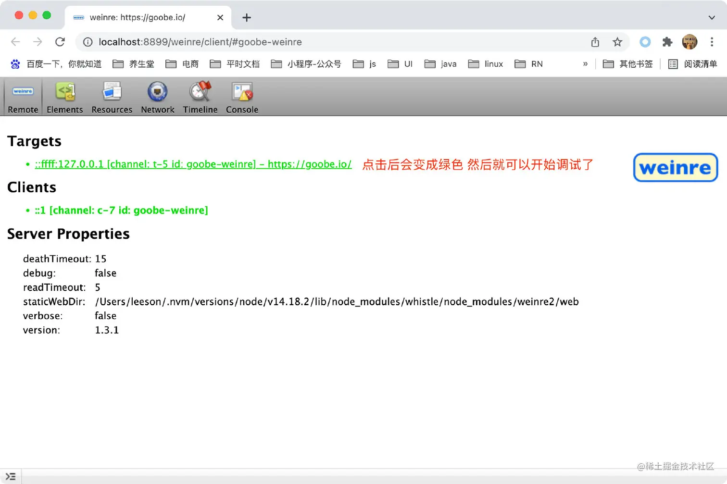Open the Chrome three-dot menu
The width and height of the screenshot is (727, 484).
712,42
